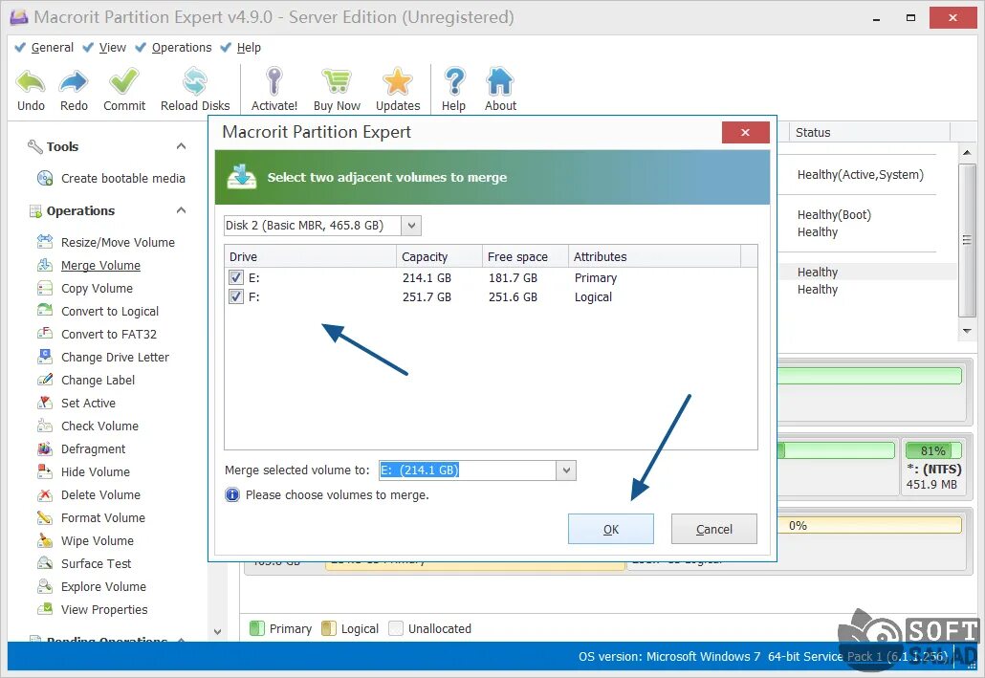985x678 pixels.
Task: Click the Defragment icon
Action: coord(45,448)
